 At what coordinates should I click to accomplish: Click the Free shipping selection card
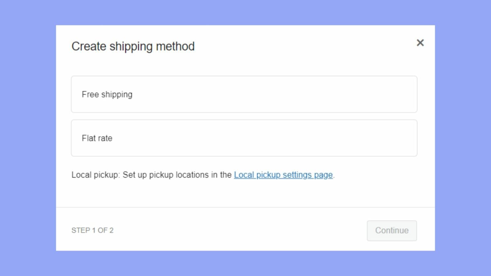click(x=244, y=94)
